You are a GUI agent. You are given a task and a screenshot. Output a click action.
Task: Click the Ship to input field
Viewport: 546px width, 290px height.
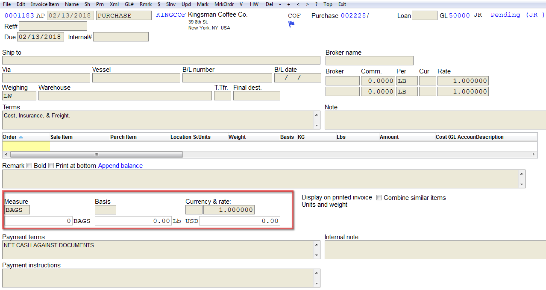click(161, 60)
